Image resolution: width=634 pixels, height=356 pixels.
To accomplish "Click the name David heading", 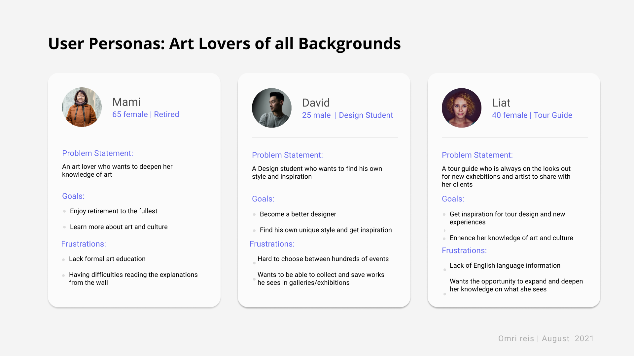I will coord(316,103).
